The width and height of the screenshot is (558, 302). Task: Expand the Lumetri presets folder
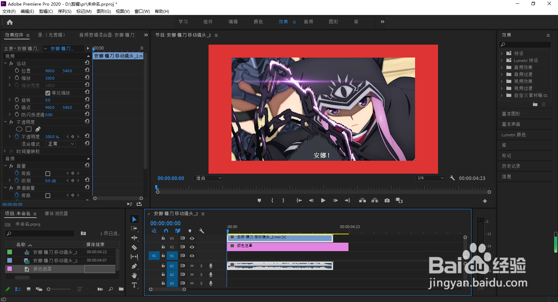pyautogui.click(x=502, y=60)
